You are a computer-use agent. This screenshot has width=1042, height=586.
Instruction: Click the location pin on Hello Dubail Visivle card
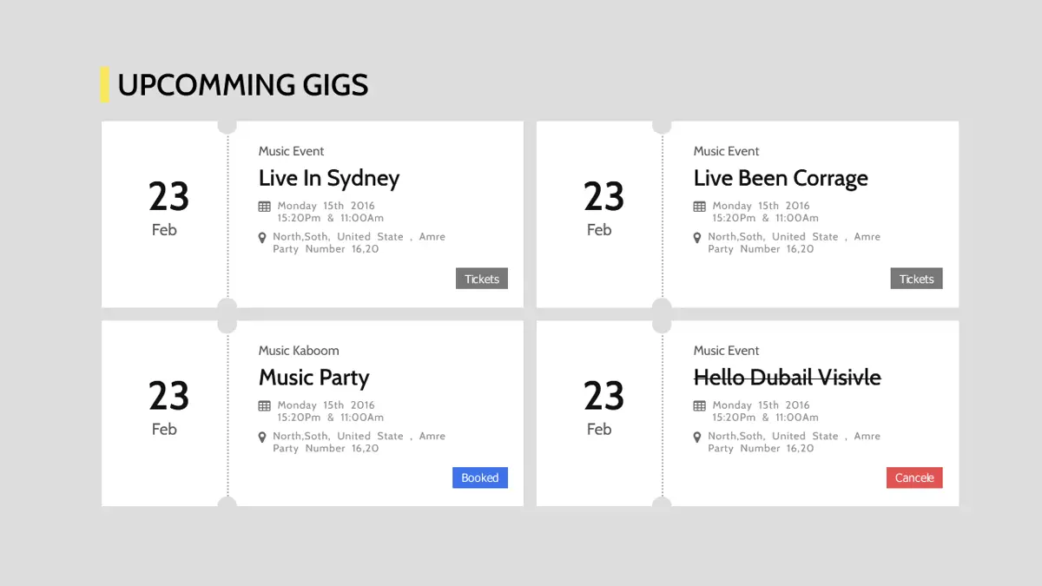(x=696, y=435)
